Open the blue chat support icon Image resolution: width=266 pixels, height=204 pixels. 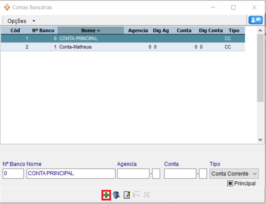[x=255, y=20]
